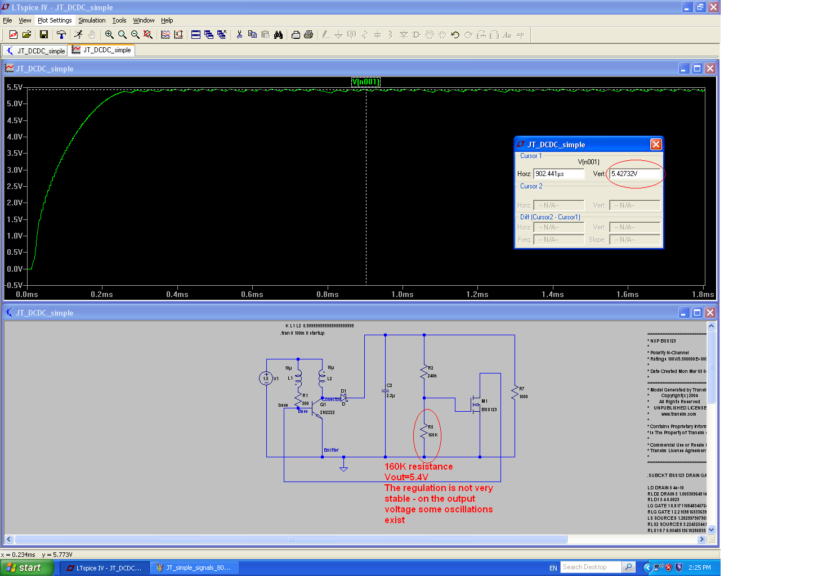Click the schematic horizontal scrollbar thumb
This screenshot has width=836, height=576.
tap(290, 539)
